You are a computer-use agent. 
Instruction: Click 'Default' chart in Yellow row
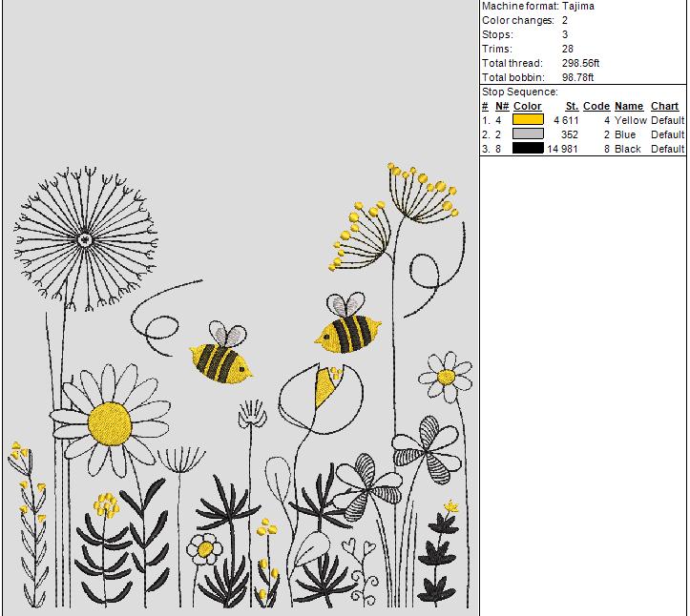click(x=667, y=120)
